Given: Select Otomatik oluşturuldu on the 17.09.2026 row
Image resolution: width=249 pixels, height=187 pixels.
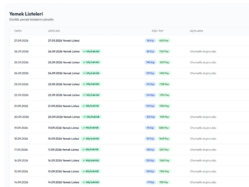Looking at the screenshot, I should pyautogui.click(x=203, y=150).
